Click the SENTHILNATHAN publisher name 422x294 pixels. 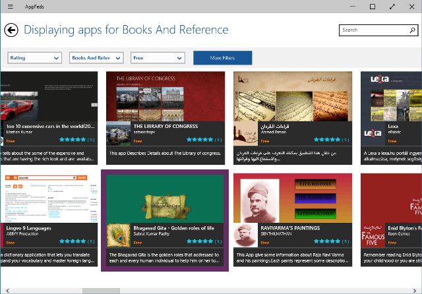pyautogui.click(x=276, y=234)
